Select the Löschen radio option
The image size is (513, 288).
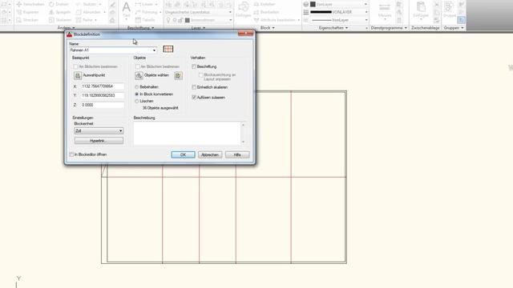tap(137, 102)
